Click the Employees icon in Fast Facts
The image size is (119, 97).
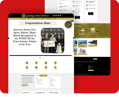pos(83,30)
